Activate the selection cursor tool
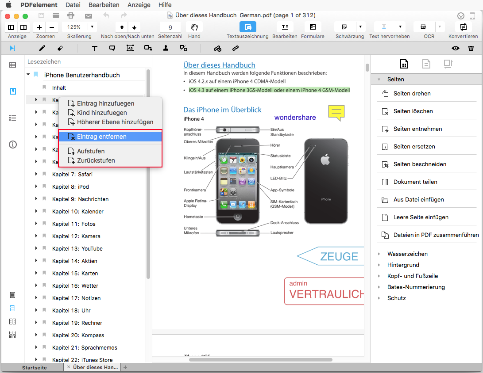This screenshot has height=373, width=483. [x=13, y=48]
